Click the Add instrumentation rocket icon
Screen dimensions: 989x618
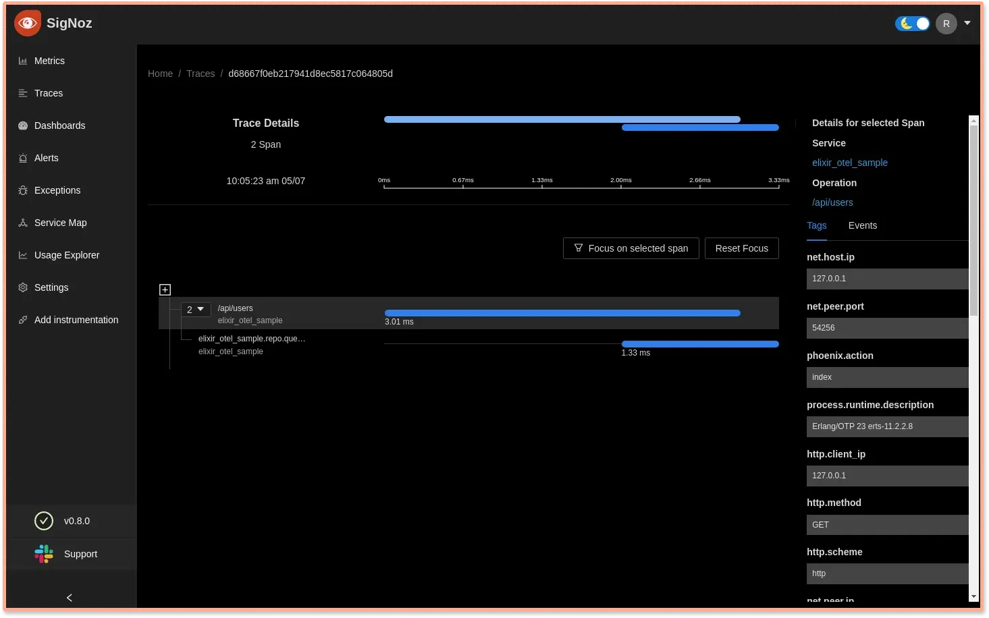point(23,320)
